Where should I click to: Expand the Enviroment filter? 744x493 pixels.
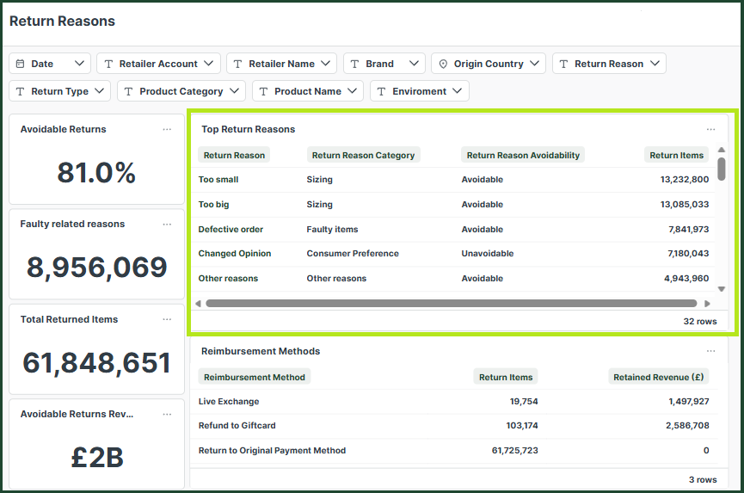point(420,91)
